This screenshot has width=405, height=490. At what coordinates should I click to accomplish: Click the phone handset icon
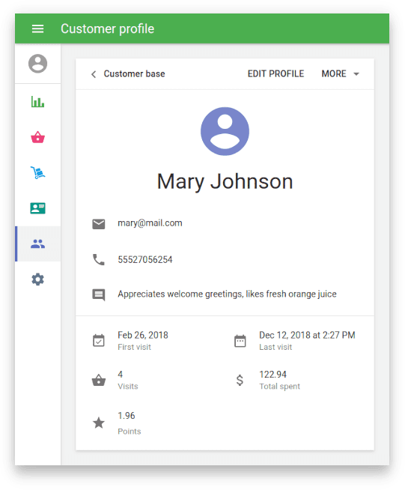pyautogui.click(x=99, y=260)
